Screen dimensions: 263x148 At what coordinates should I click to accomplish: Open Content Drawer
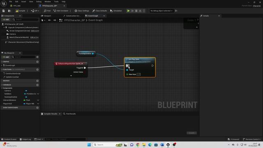tap(9, 139)
